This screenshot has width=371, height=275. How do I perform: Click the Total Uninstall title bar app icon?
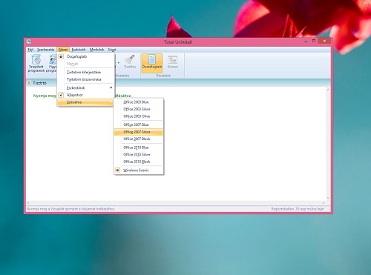click(x=29, y=42)
